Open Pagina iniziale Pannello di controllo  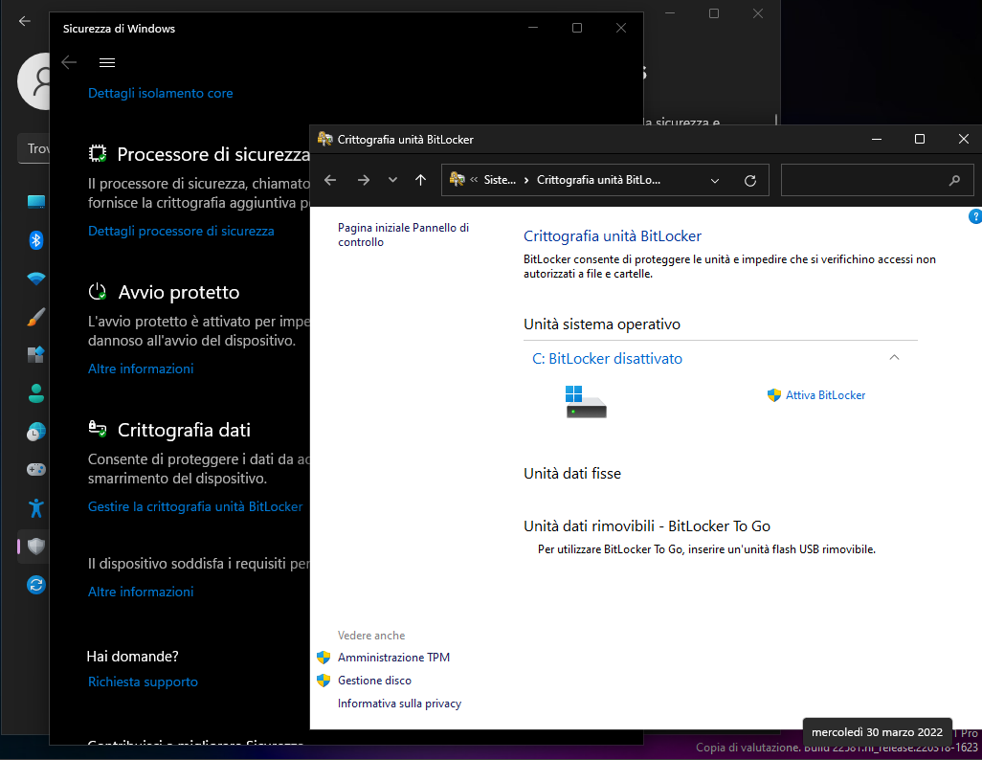[x=403, y=235]
